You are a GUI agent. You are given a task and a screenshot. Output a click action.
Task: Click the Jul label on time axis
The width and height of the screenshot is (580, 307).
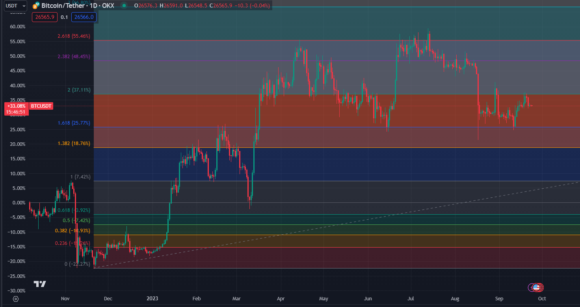tap(411, 299)
